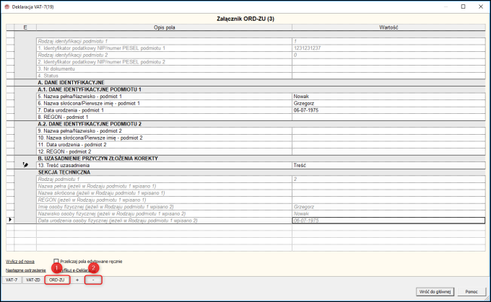This screenshot has width=491, height=302.
Task: Close the Deklaracja VAT-7 window
Action: (481, 6)
